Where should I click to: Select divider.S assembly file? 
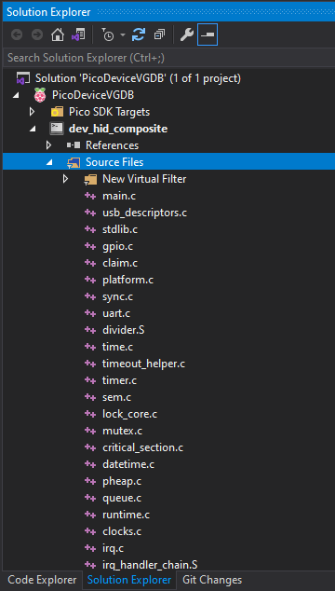(x=124, y=330)
